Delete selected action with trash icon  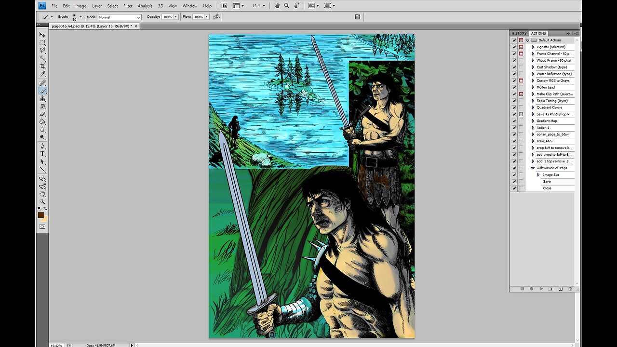[x=570, y=289]
